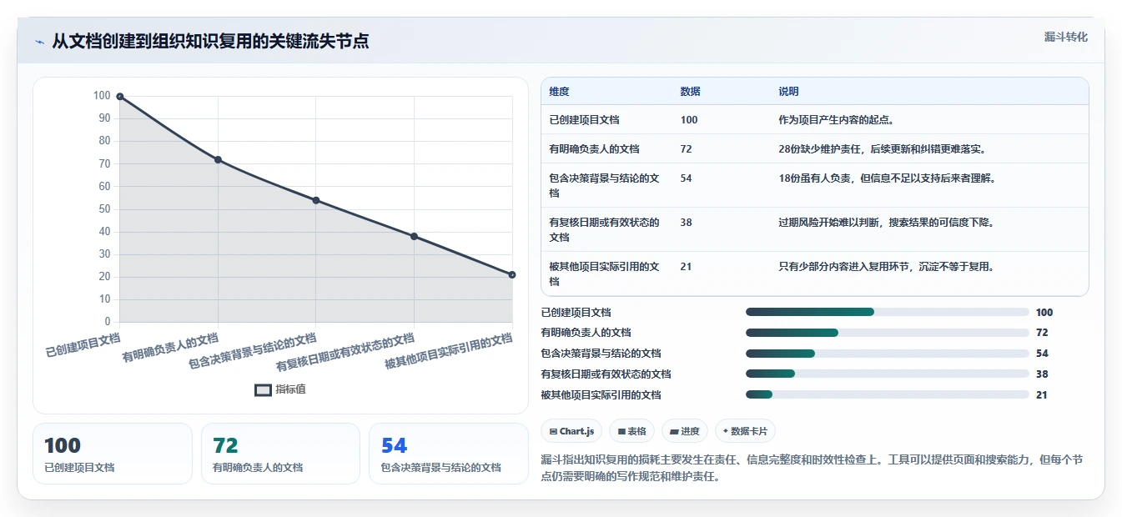Click the 数据 table column header
Screen dimensions: 1122x517
click(x=691, y=92)
